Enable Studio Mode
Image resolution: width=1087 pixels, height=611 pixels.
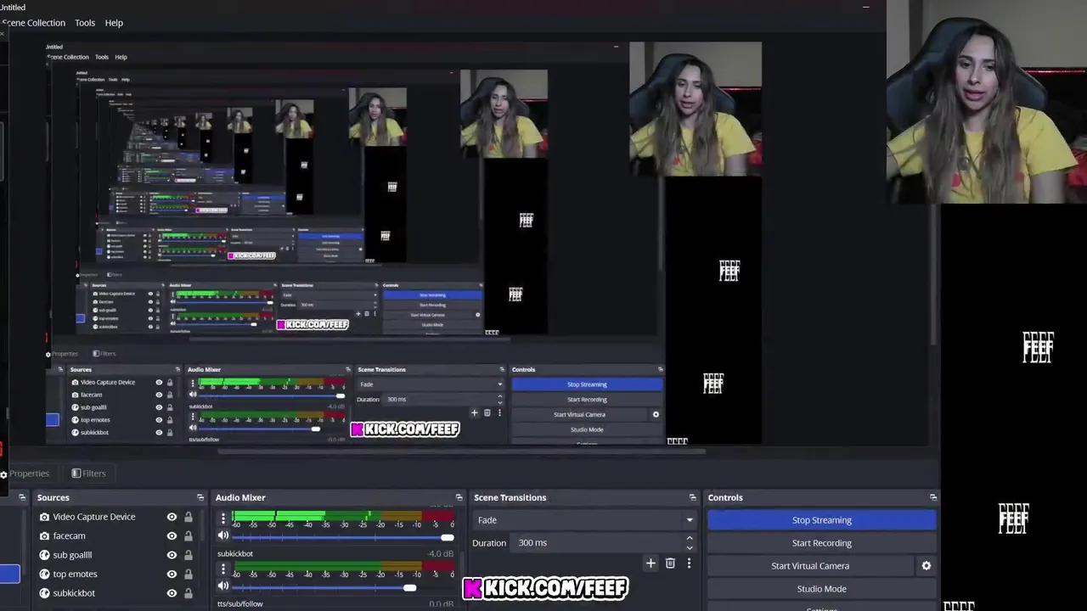click(821, 589)
